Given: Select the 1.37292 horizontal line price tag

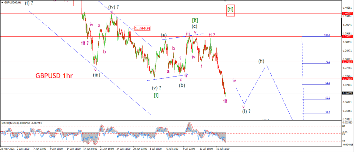Looking at the screenshot, I should 347,79.
